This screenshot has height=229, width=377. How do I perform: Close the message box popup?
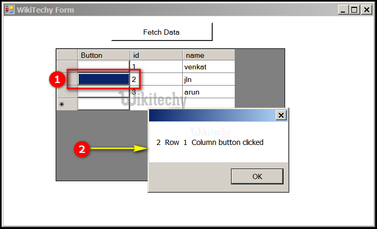pyautogui.click(x=281, y=115)
